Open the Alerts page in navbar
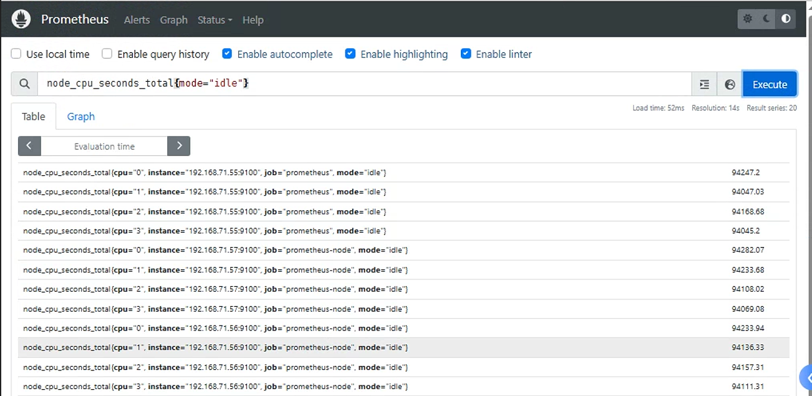This screenshot has width=812, height=396. (x=137, y=20)
